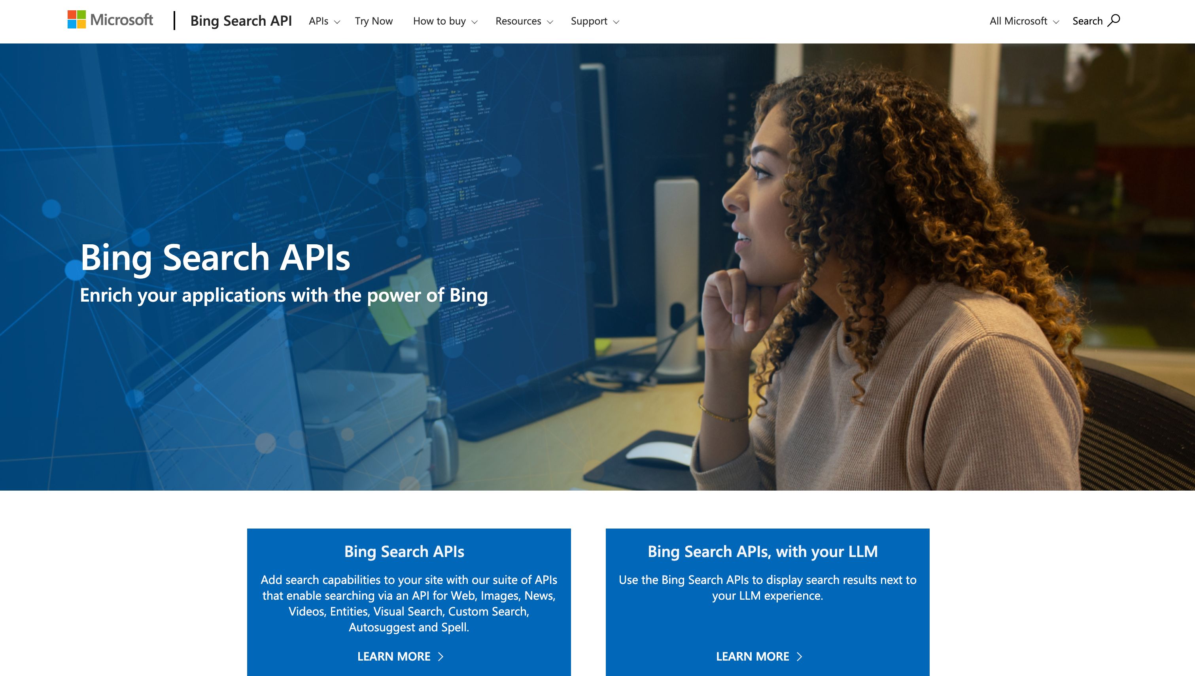This screenshot has width=1195, height=676.
Task: Open the Bing Search API home link
Action: (x=241, y=21)
